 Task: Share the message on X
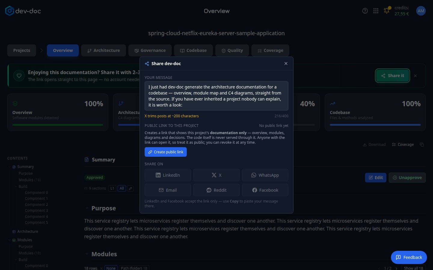[216, 175]
